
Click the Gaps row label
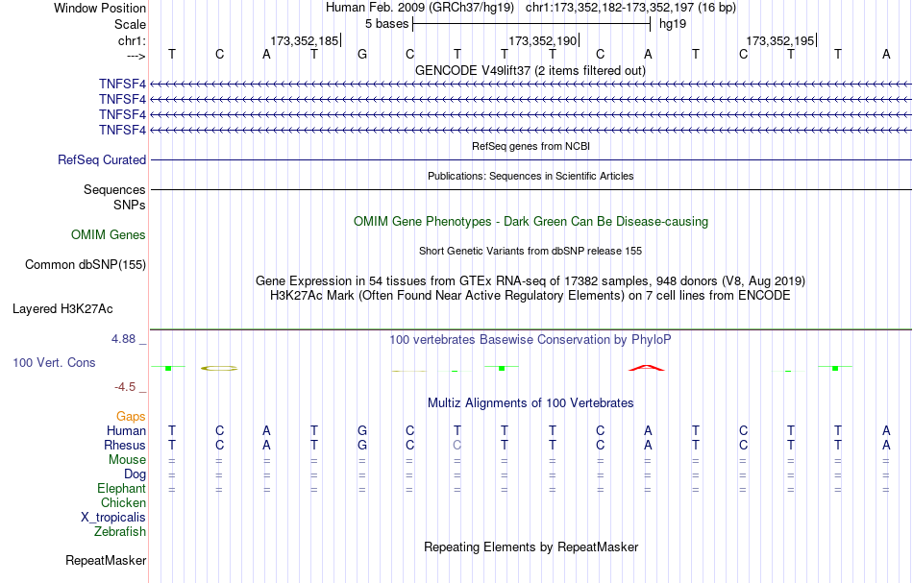pos(131,416)
